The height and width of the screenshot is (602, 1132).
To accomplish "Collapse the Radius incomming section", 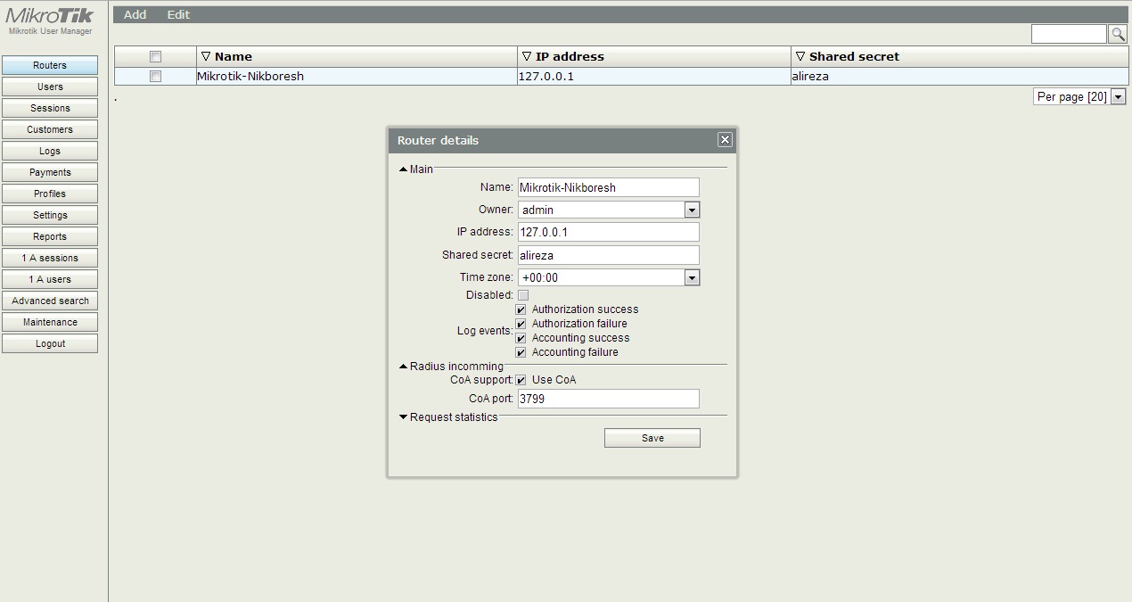I will (x=404, y=367).
